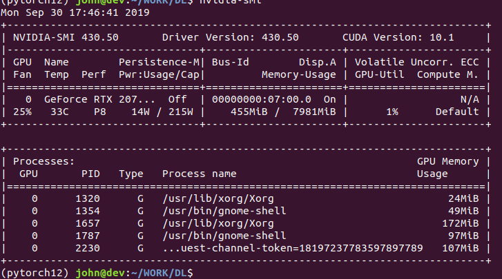502x279 pixels.
Task: Click the total memory value '7981MiB'
Action: pos(314,112)
